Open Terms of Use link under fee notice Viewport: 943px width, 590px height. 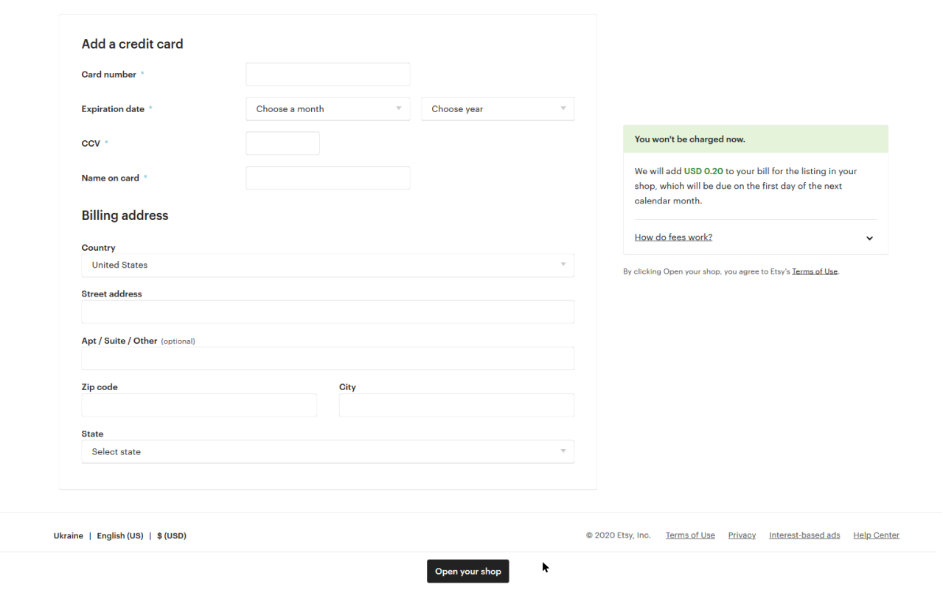(815, 271)
